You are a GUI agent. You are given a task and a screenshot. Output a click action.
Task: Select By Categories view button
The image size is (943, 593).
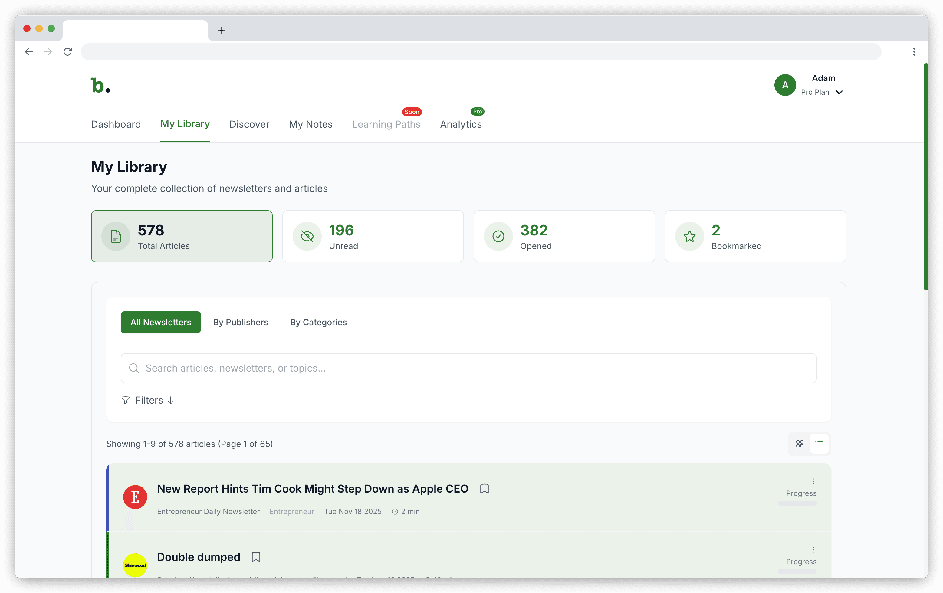(318, 322)
